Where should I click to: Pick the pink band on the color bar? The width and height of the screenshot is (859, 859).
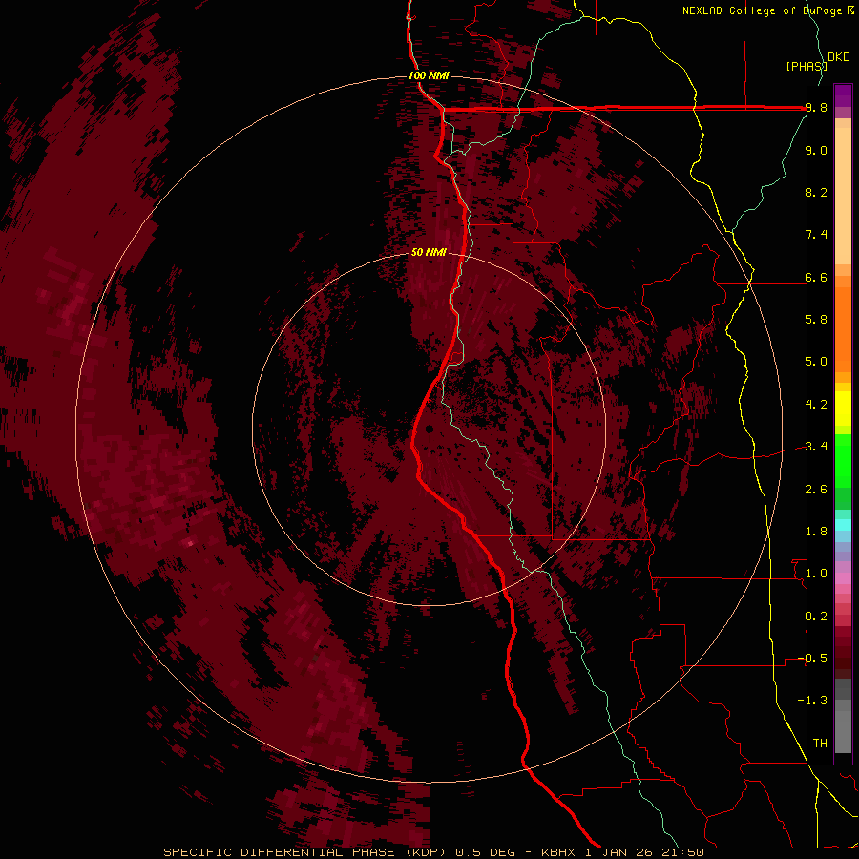(x=843, y=578)
